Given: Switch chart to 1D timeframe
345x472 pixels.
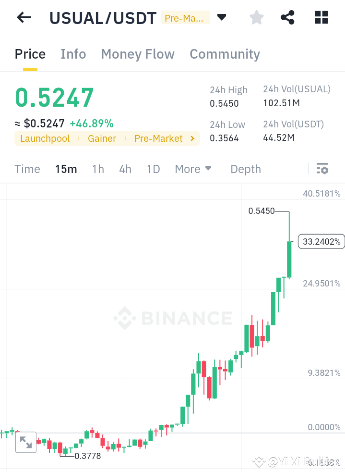Looking at the screenshot, I should click(x=153, y=169).
